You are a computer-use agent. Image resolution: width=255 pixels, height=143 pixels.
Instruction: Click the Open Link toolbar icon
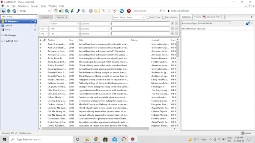[91, 11]
